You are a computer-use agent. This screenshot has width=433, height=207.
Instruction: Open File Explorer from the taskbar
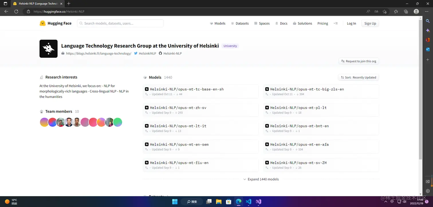coord(219,202)
